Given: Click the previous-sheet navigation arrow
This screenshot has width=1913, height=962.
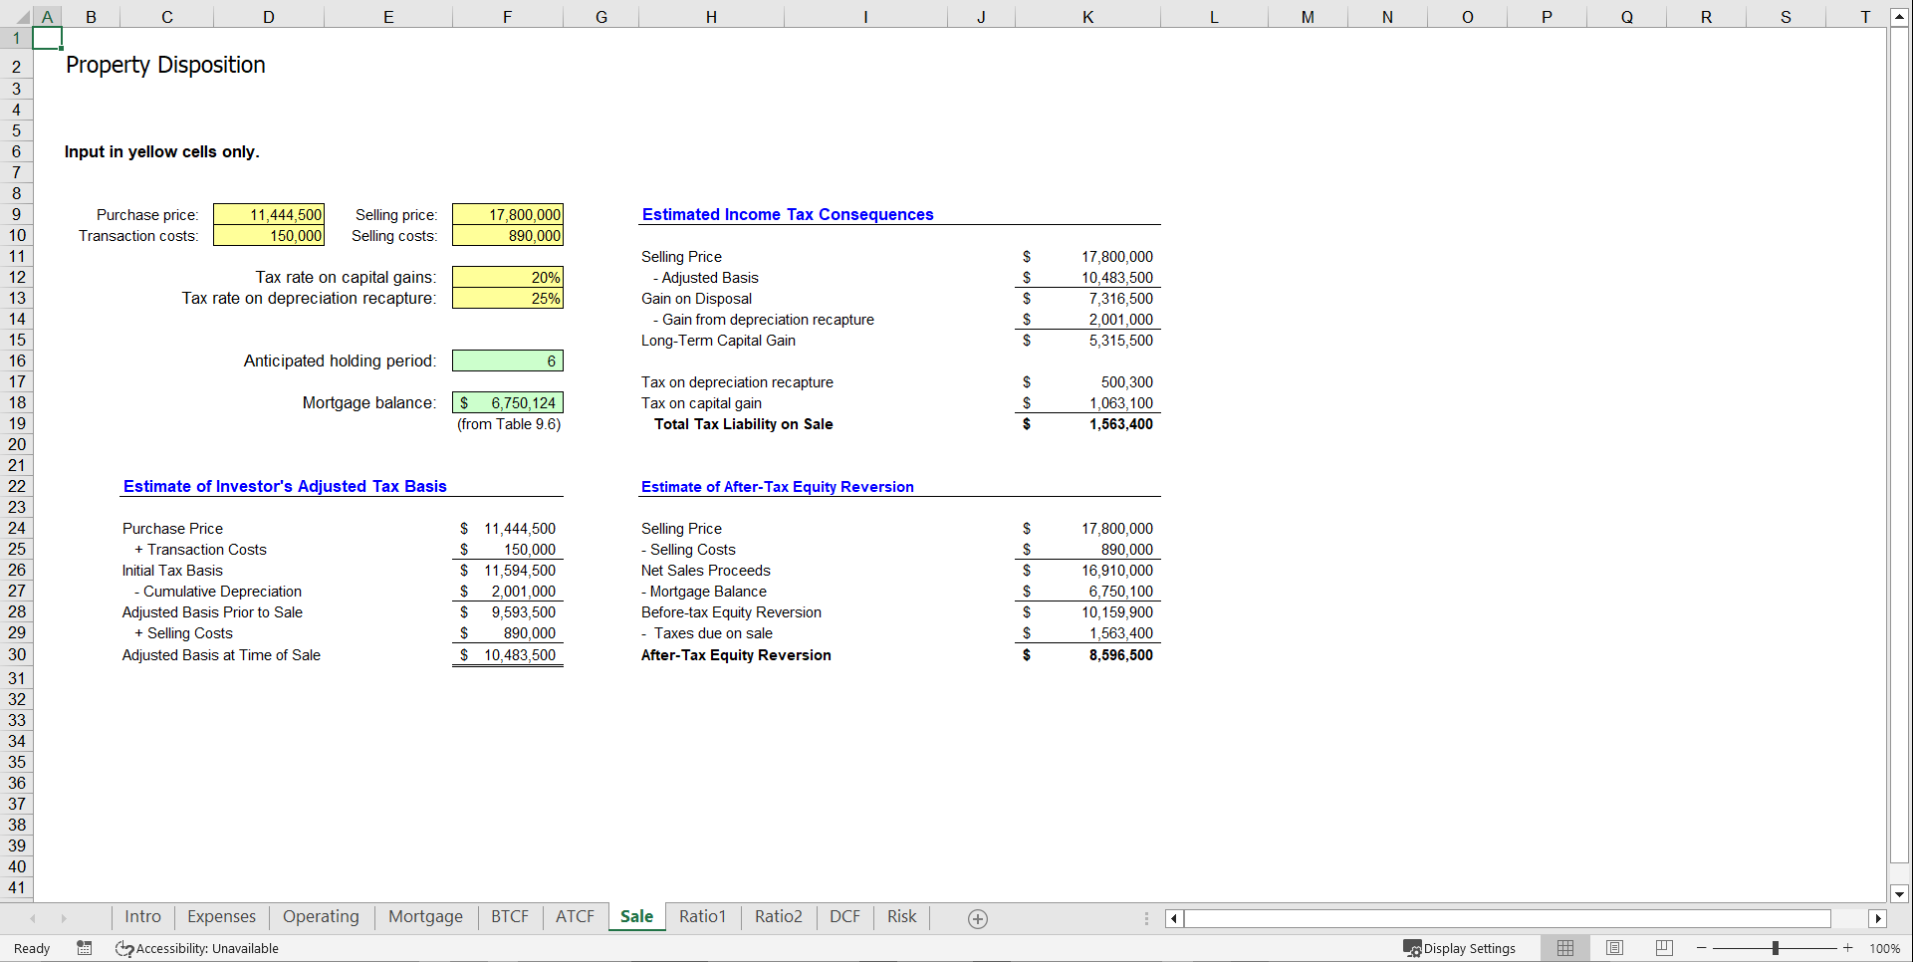Looking at the screenshot, I should [x=33, y=917].
